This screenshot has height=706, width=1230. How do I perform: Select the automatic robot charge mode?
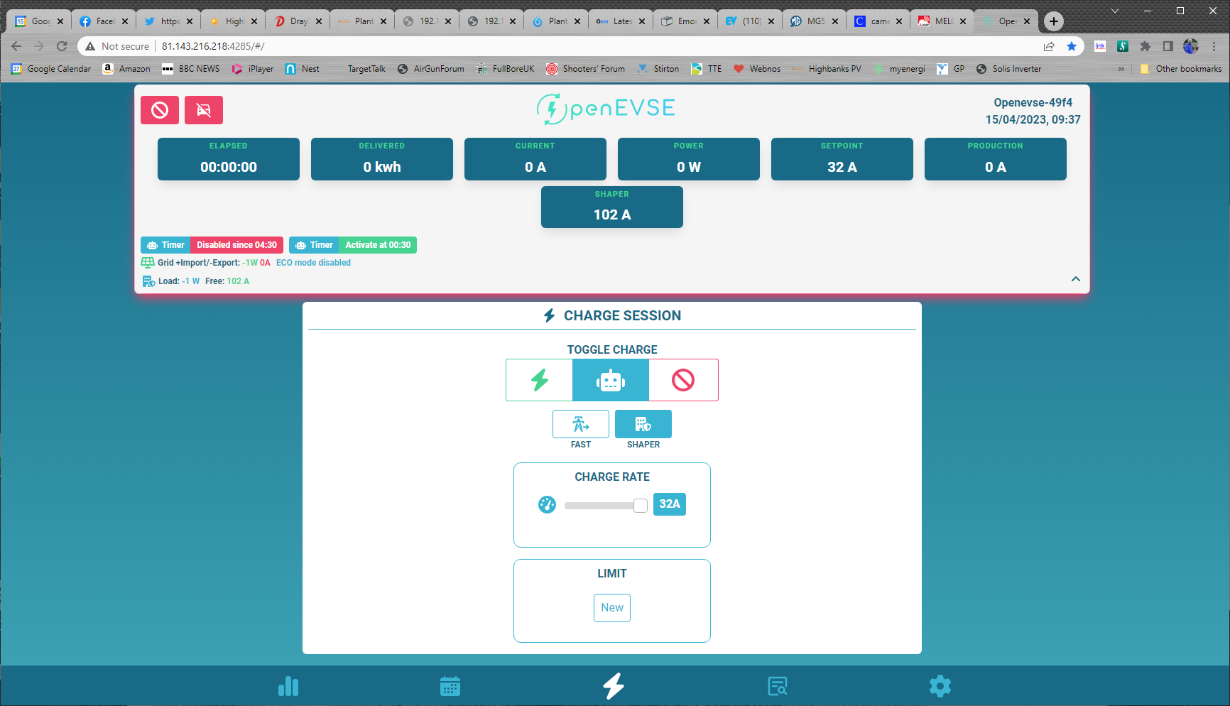[x=611, y=380]
